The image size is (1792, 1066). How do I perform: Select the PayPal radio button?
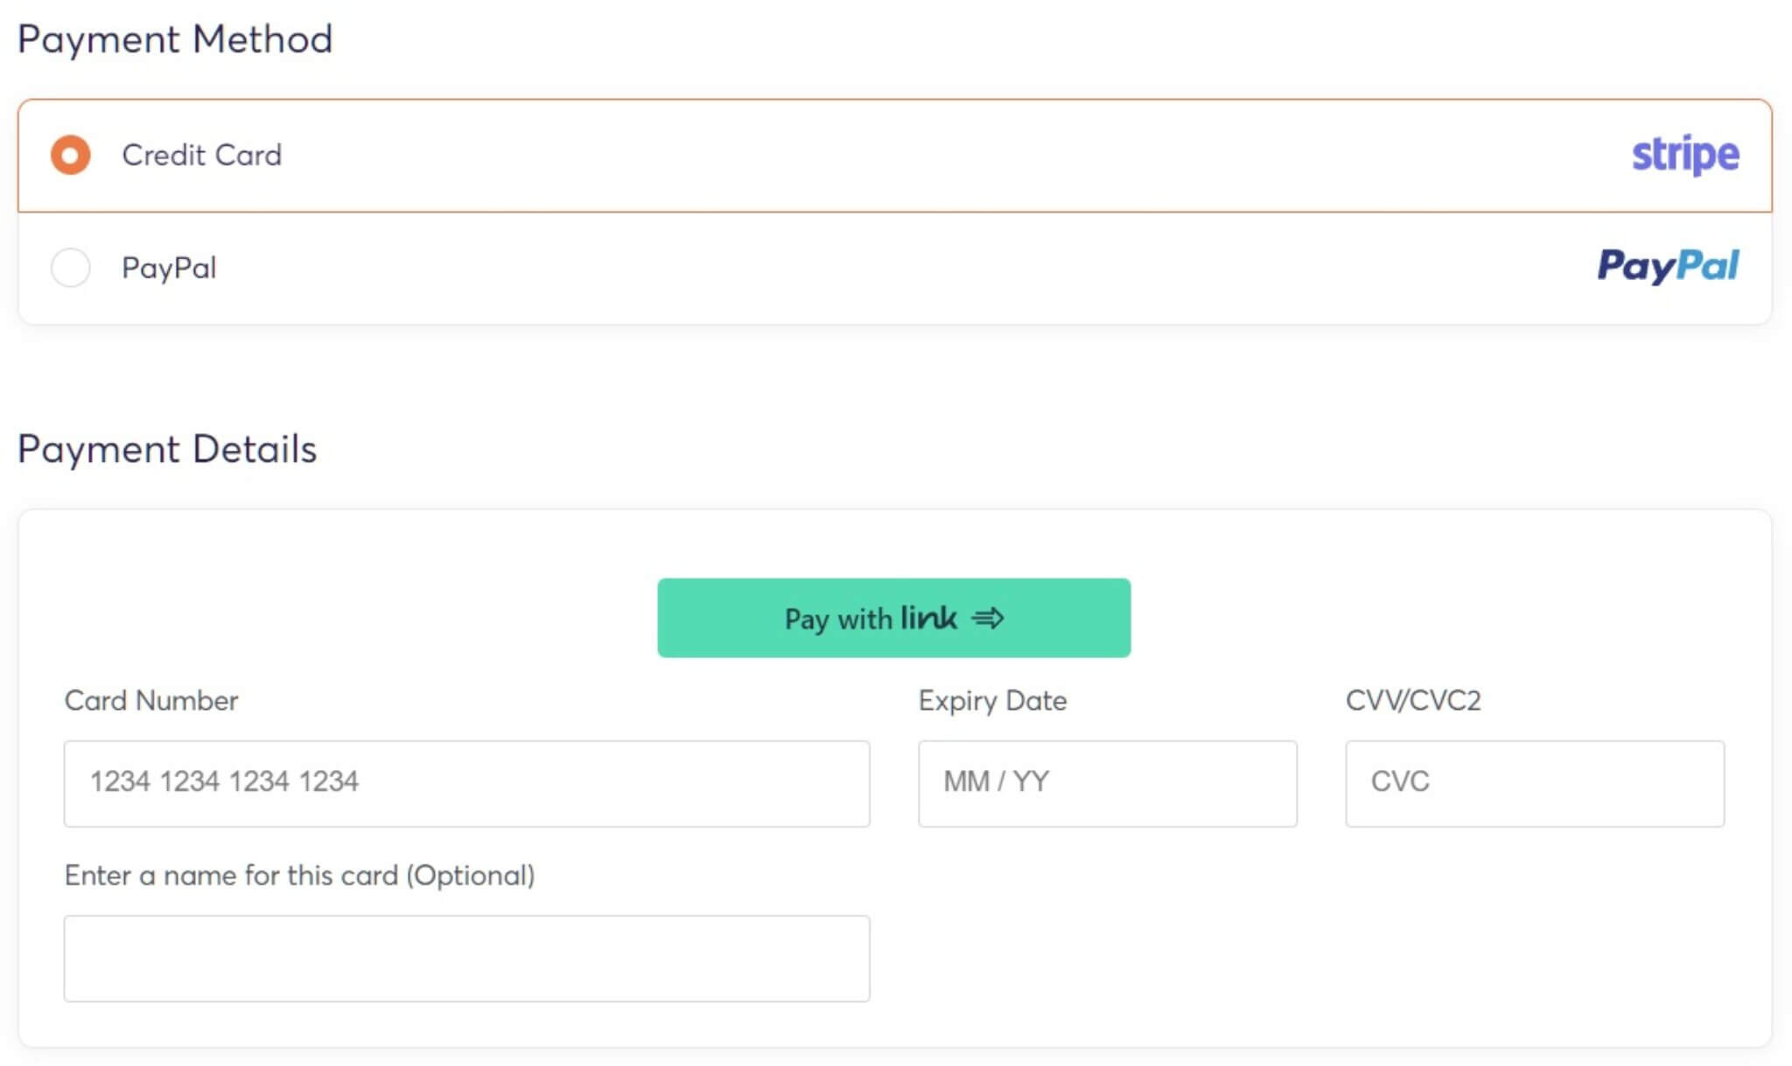point(70,268)
